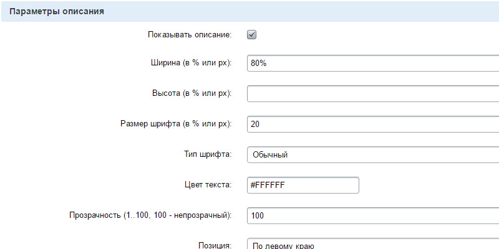Click the empty Высота input field
The image size is (499, 249).
[373, 93]
